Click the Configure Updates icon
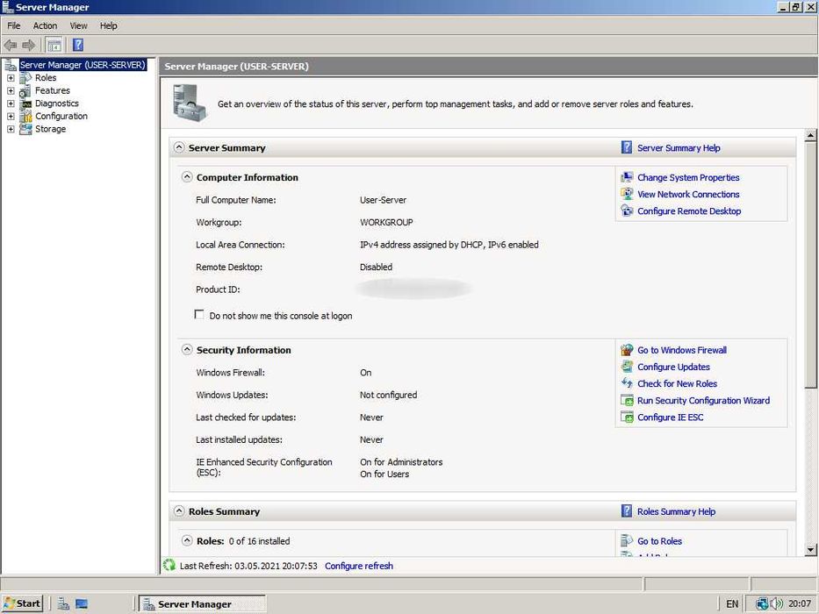 [x=626, y=367]
